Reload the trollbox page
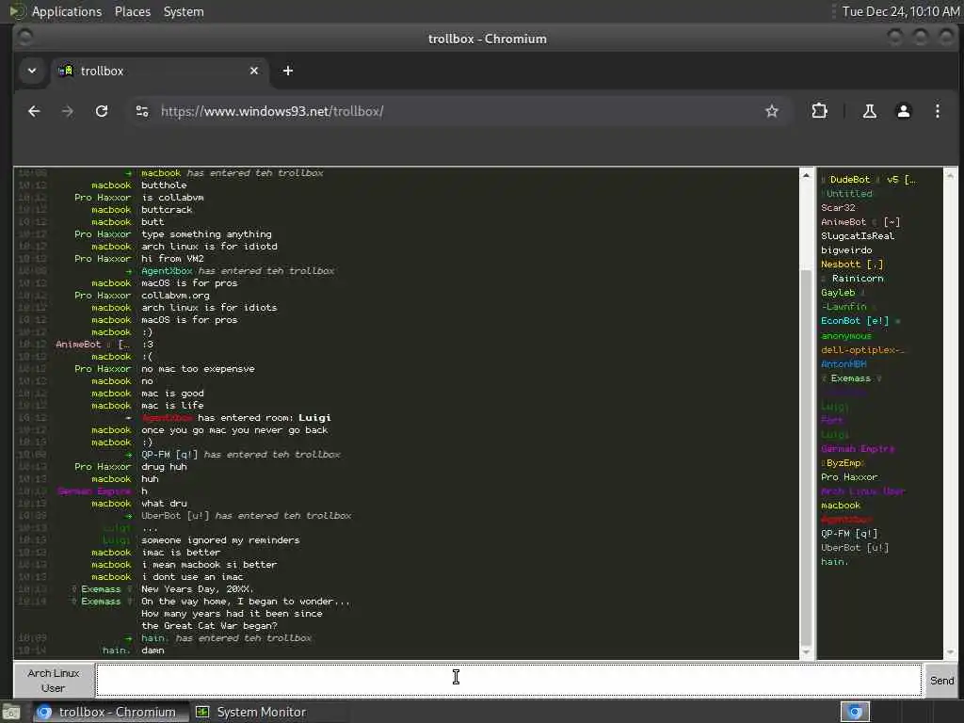 [x=102, y=111]
